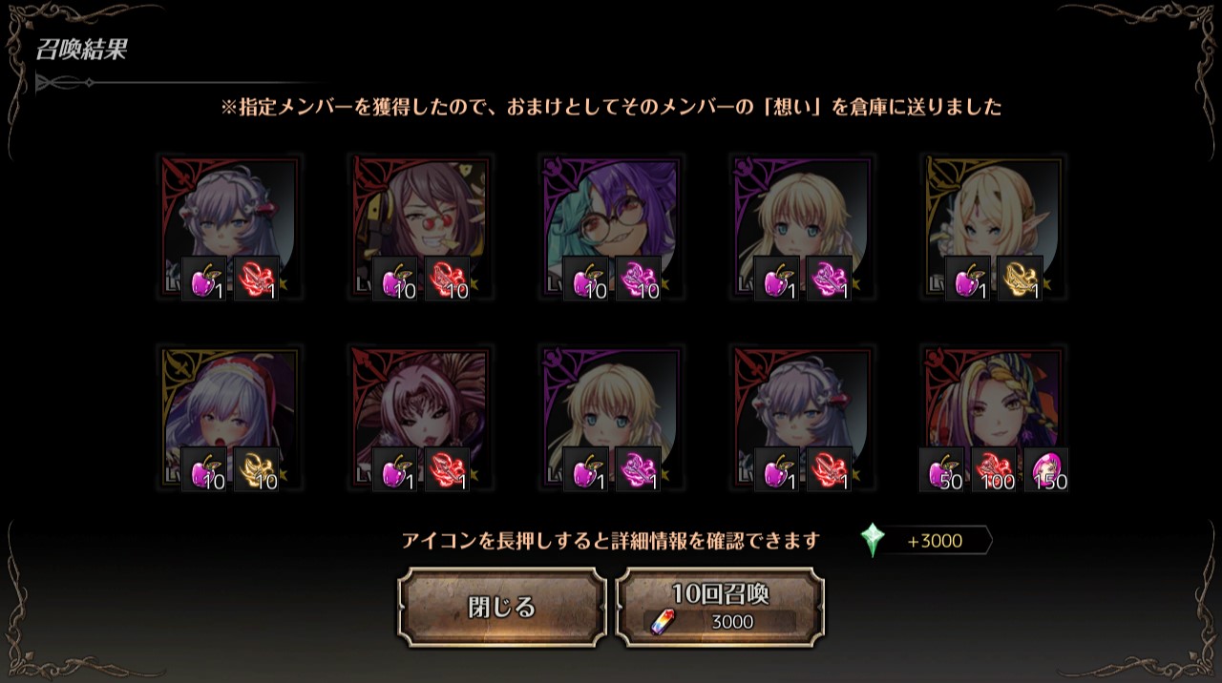Screen dimensions: 1222x683
Task: Click the pink orb icon labeled 150
Action: [1046, 470]
